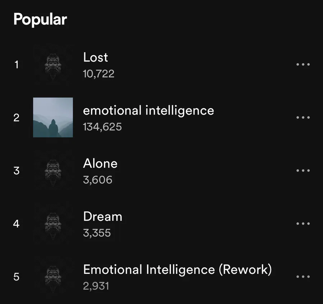The image size is (323, 304).
Task: Open three-dot menu for emotional intelligence
Action: click(x=303, y=118)
